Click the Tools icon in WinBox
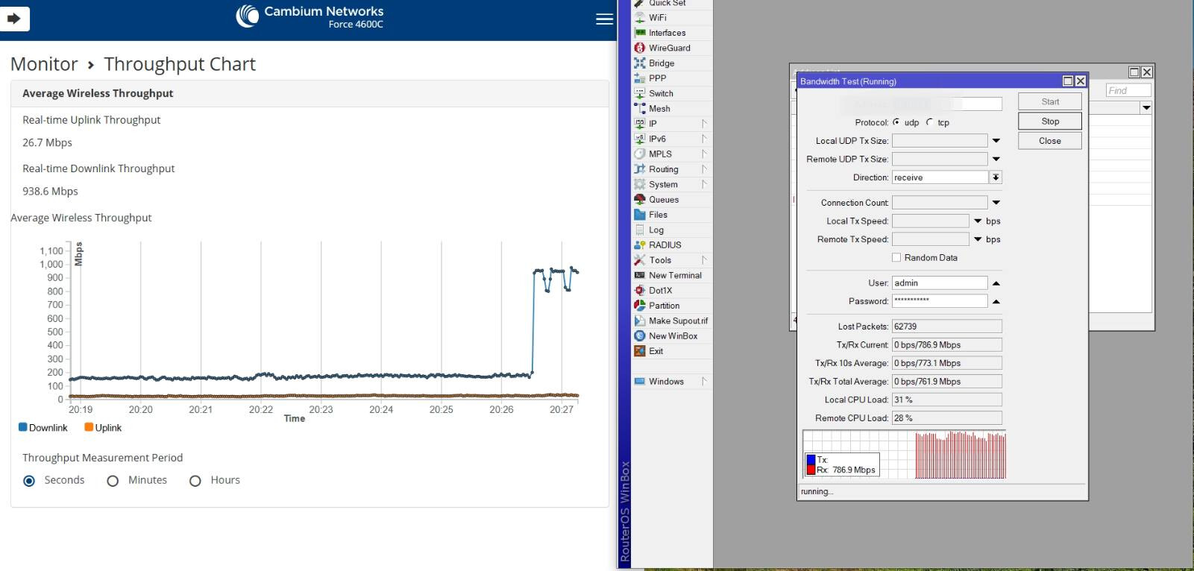 (640, 260)
